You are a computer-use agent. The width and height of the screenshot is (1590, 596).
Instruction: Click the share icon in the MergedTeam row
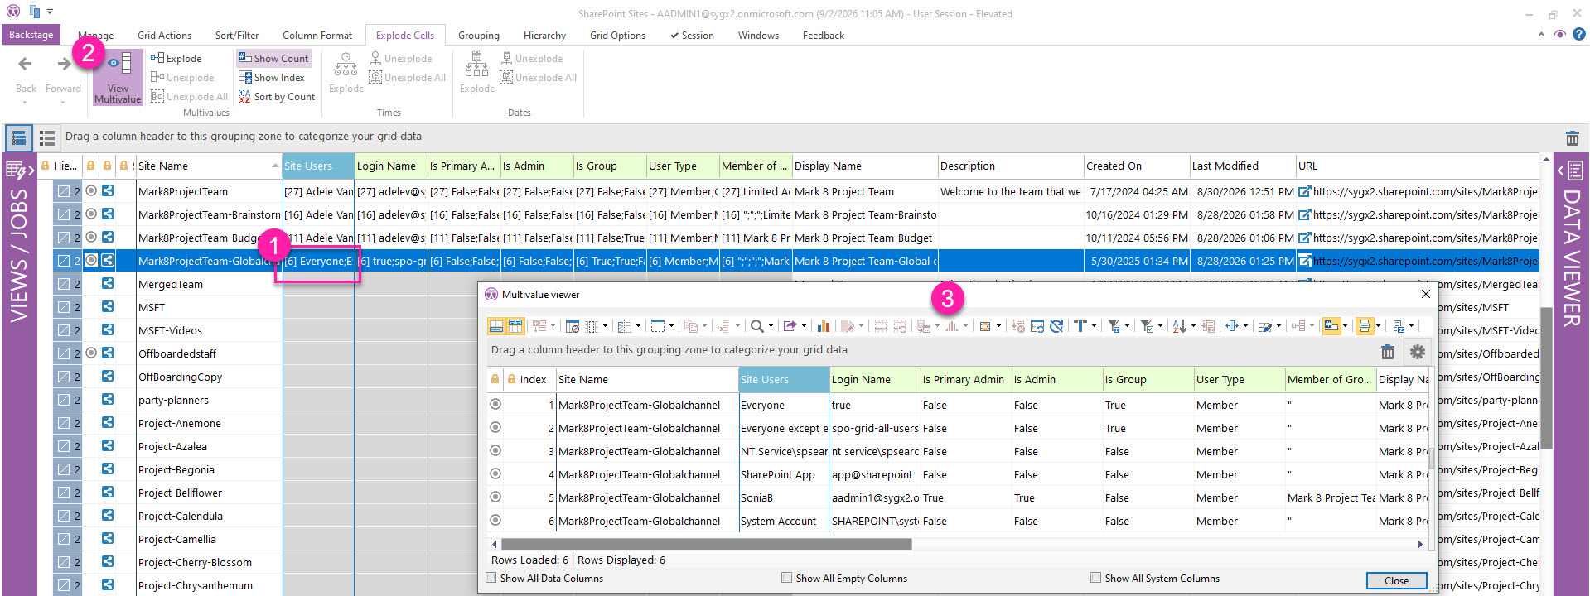(x=108, y=283)
